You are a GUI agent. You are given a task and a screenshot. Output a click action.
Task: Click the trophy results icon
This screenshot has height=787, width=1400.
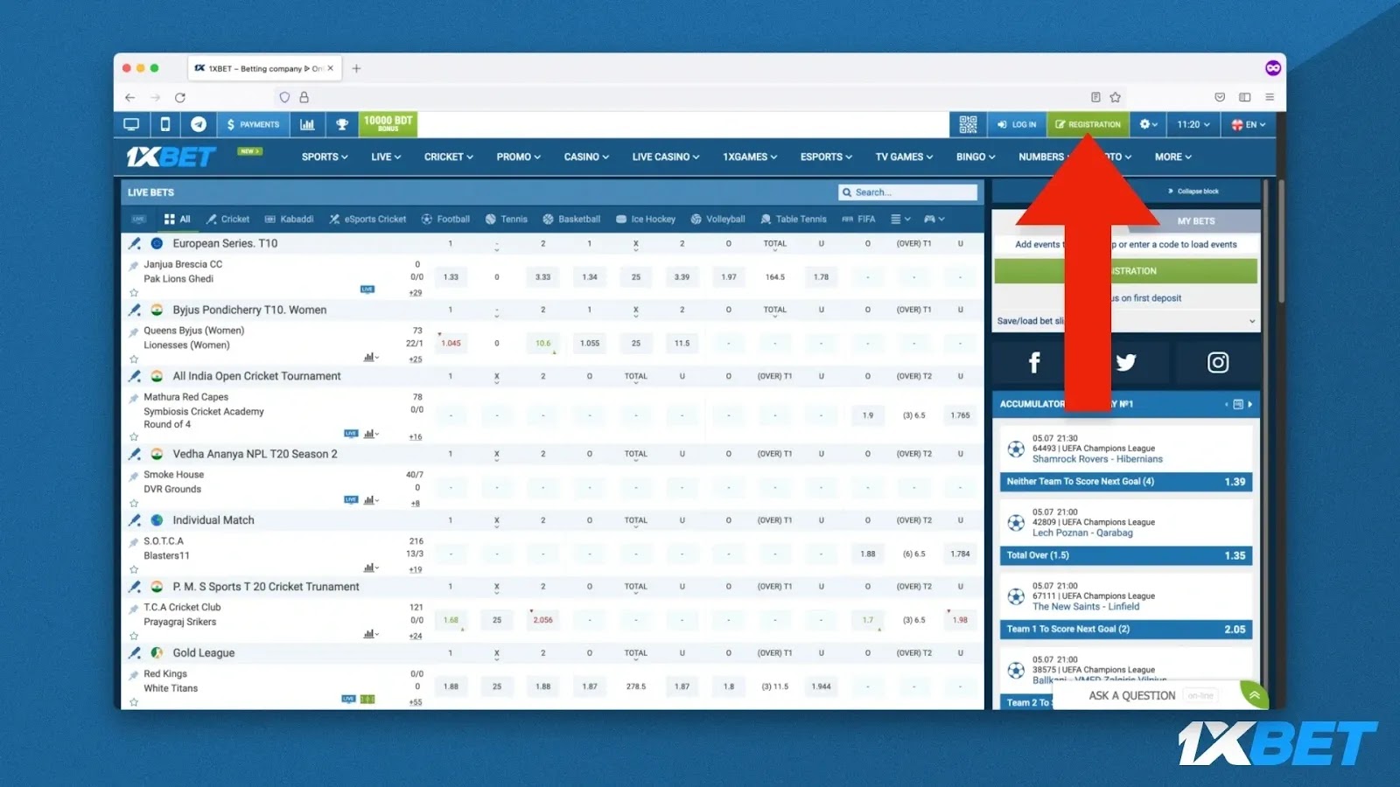(x=342, y=124)
